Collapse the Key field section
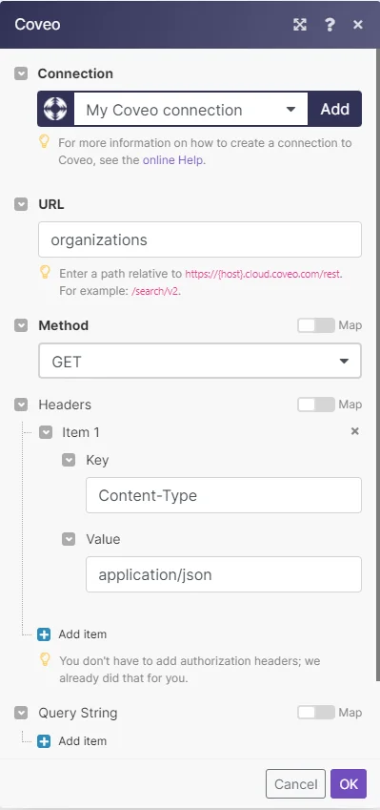 click(69, 460)
